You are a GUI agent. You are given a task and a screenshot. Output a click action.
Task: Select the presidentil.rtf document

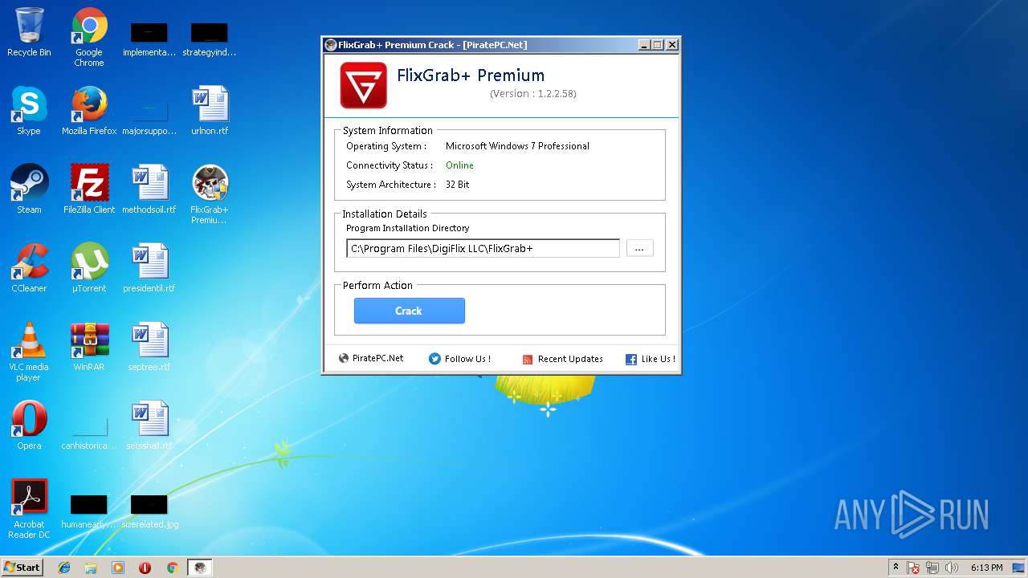click(x=149, y=268)
